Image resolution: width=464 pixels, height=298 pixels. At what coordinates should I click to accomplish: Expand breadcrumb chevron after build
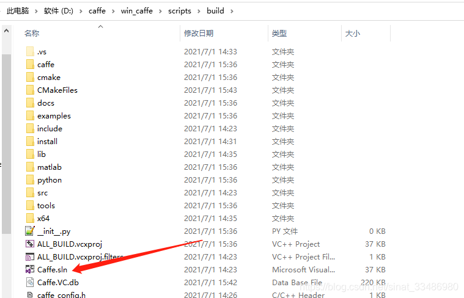232,11
